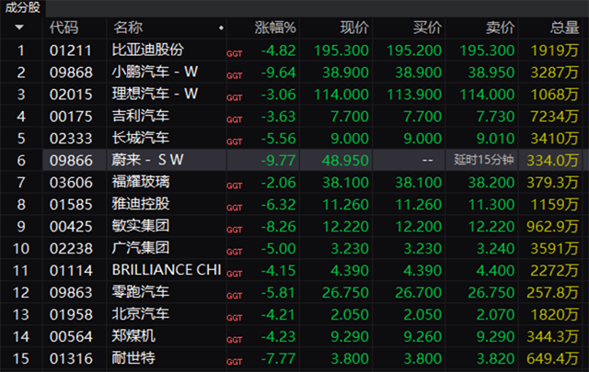The width and height of the screenshot is (589, 372).
Task: Click stock code 00425
Action: (x=71, y=227)
